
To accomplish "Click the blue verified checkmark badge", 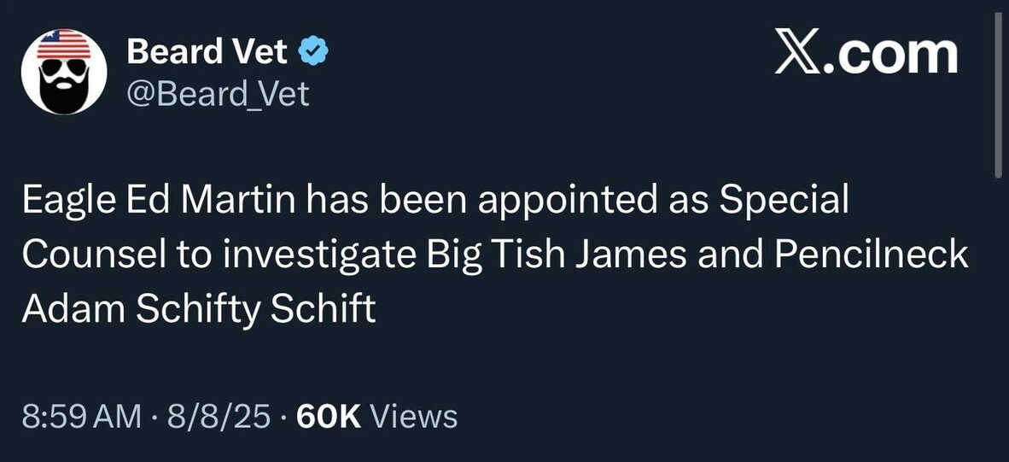I will (313, 54).
